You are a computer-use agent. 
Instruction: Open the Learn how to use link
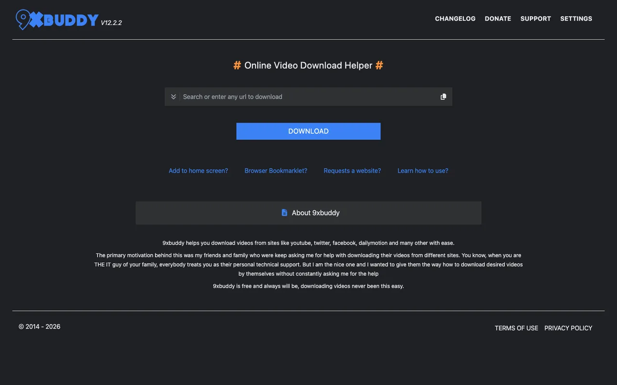pyautogui.click(x=422, y=170)
